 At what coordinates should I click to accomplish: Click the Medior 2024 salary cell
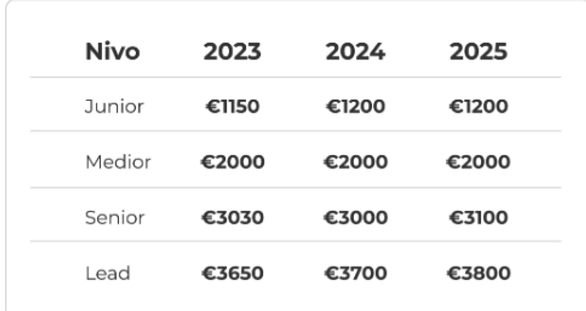[355, 162]
